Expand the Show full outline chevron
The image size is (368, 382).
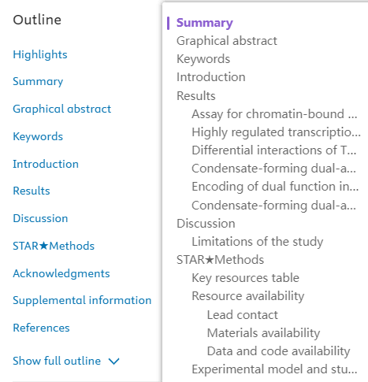(114, 362)
